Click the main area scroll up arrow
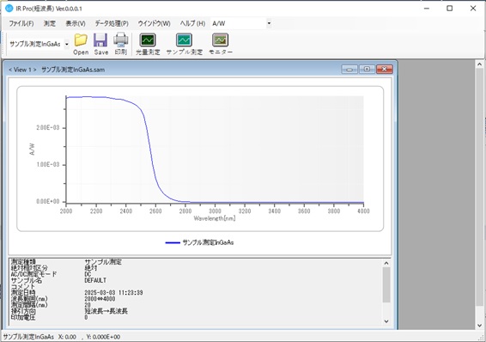The image size is (486, 342). (479, 64)
